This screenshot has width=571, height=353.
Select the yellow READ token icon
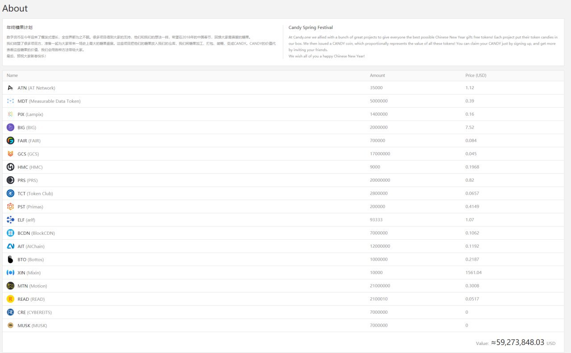tap(10, 299)
